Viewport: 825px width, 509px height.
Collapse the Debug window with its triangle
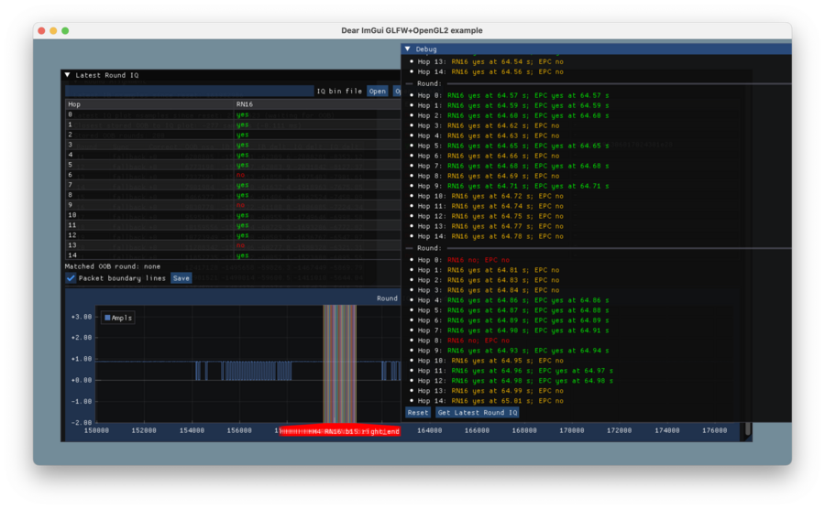tap(408, 49)
